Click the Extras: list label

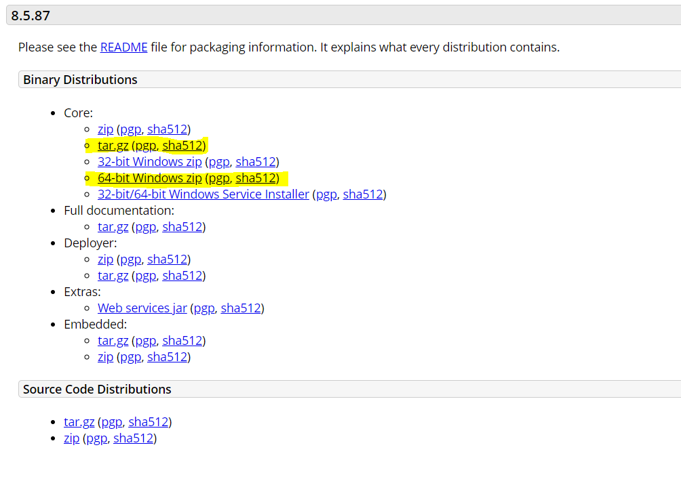(x=82, y=292)
